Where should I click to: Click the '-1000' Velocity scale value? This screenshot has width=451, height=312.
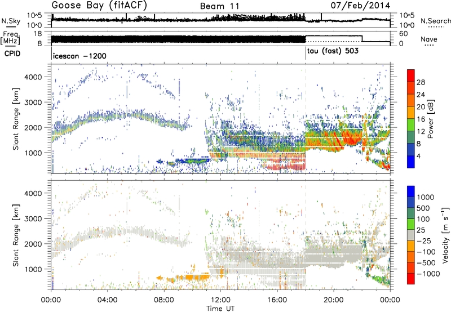pyautogui.click(x=428, y=274)
